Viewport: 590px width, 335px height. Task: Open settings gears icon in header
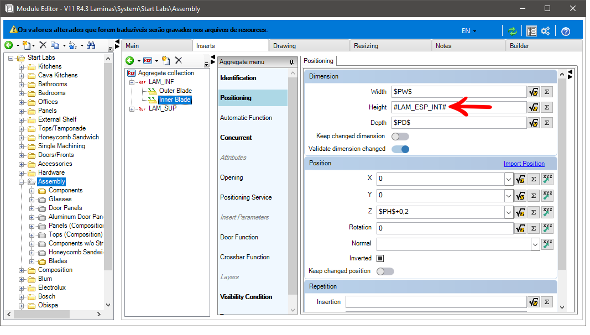545,31
